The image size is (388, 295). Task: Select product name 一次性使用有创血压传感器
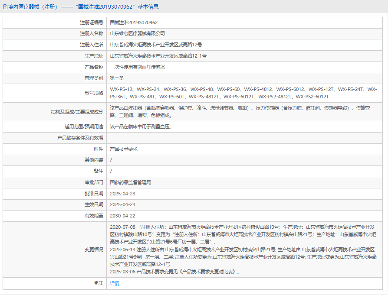pyautogui.click(x=138, y=67)
